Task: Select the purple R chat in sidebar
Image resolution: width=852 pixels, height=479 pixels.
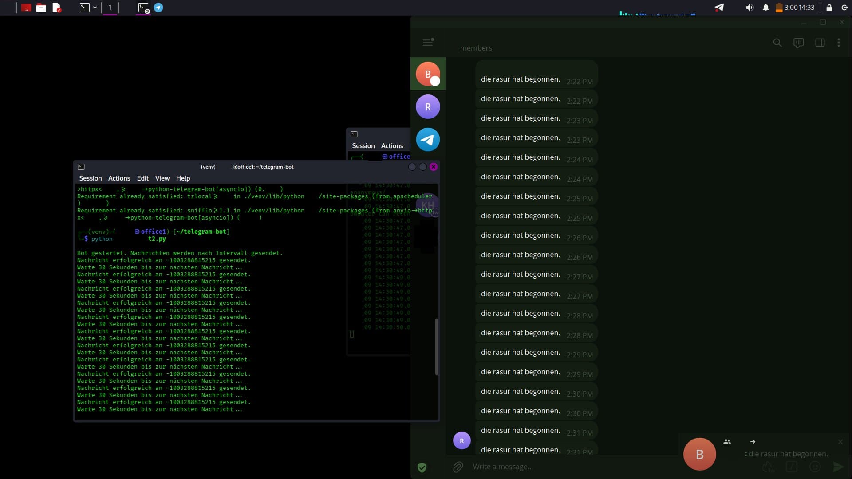Action: point(428,106)
